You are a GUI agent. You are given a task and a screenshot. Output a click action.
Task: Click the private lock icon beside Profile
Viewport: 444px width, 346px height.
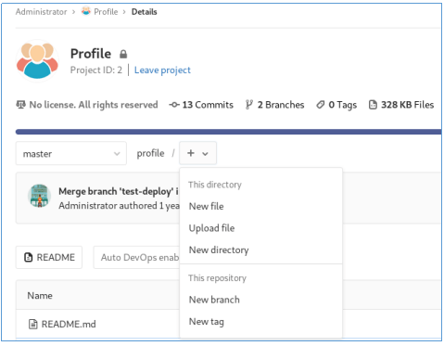pos(123,54)
